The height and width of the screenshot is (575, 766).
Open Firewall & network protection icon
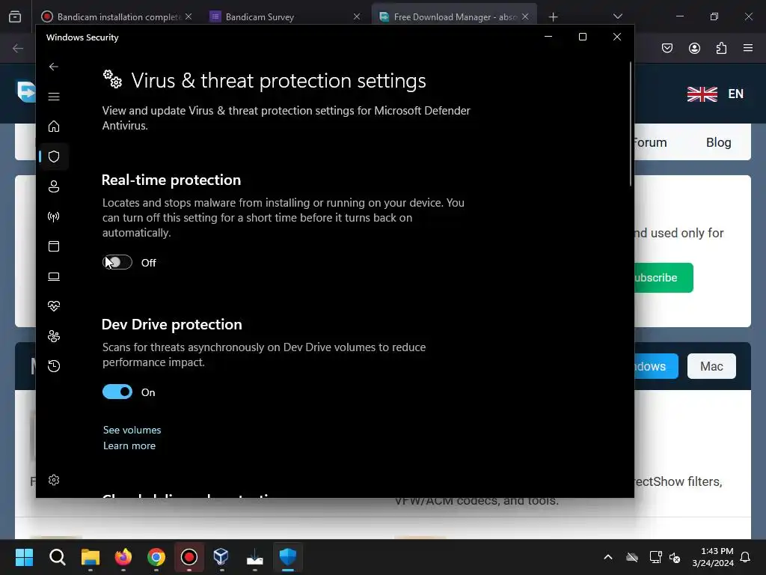click(x=54, y=216)
